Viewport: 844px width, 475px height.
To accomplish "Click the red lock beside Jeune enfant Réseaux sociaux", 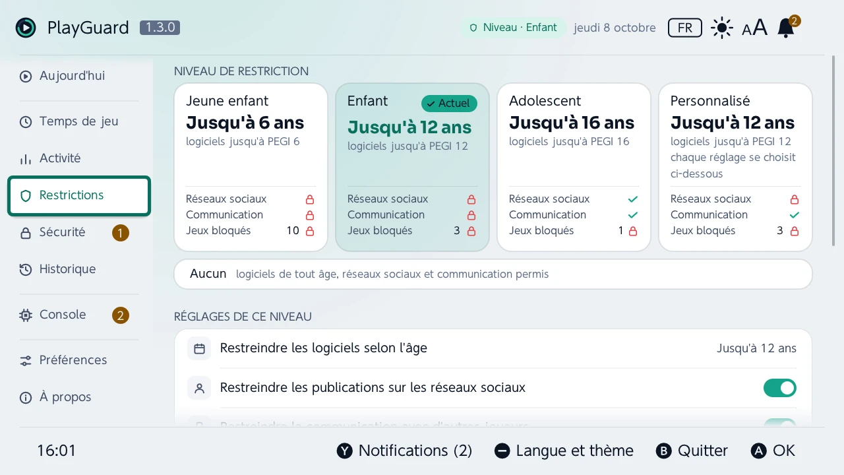I will pyautogui.click(x=310, y=199).
